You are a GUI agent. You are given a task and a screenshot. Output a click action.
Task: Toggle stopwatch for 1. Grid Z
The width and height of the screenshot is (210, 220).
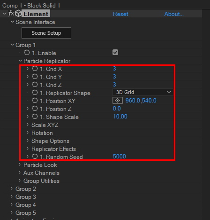tap(35, 84)
